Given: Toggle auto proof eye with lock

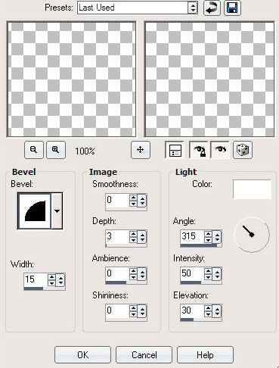Looking at the screenshot, I should pos(199,150).
